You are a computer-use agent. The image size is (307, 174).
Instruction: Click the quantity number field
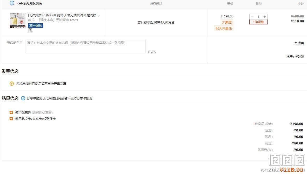coord(258,17)
